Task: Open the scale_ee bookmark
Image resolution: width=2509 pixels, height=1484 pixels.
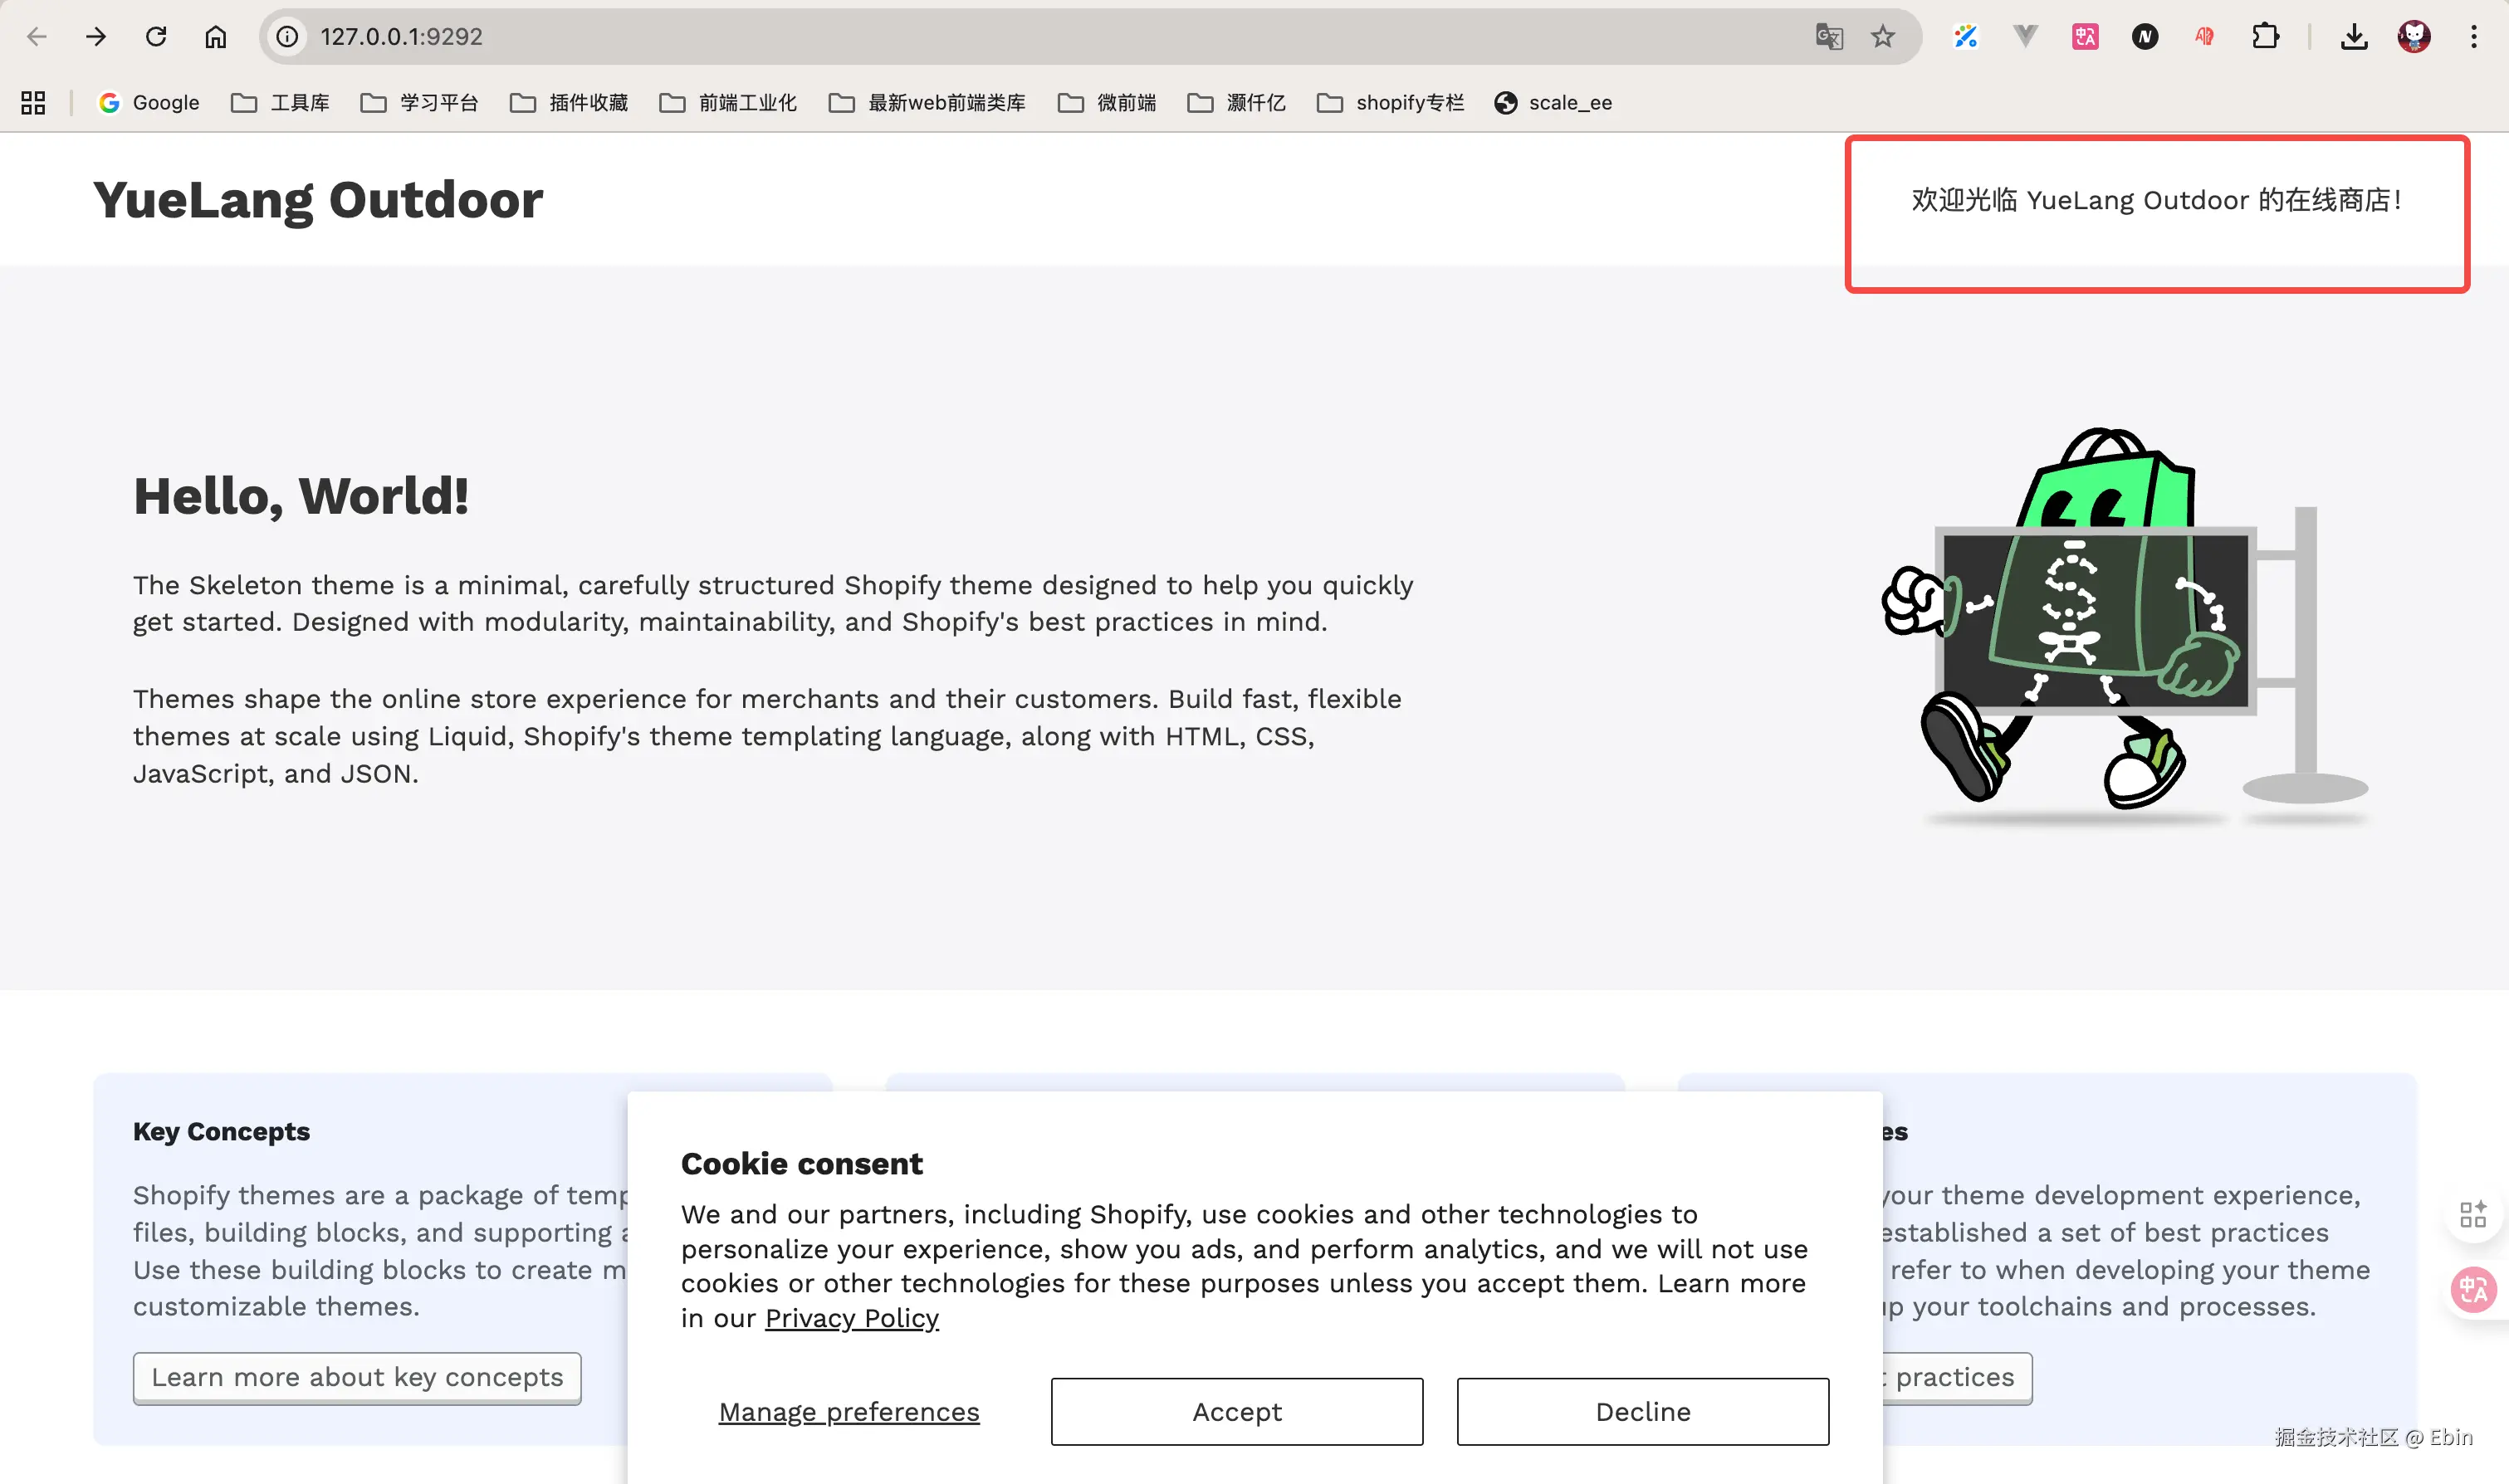Action: [x=1553, y=103]
